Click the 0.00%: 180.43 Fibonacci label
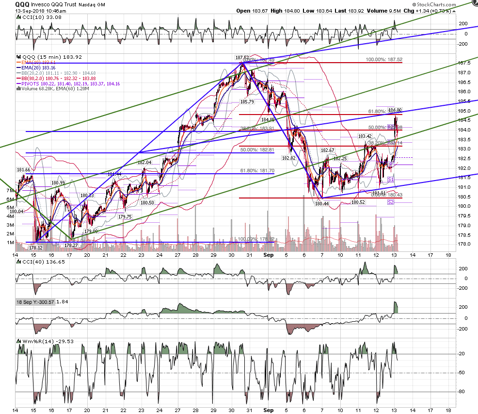The height and width of the screenshot is (414, 478). [x=387, y=195]
